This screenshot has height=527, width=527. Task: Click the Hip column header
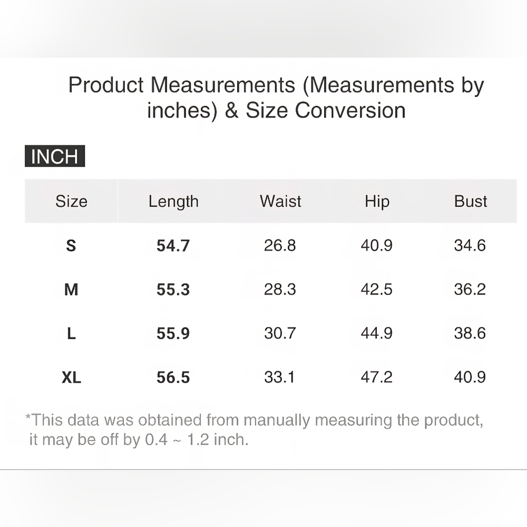coord(377,202)
